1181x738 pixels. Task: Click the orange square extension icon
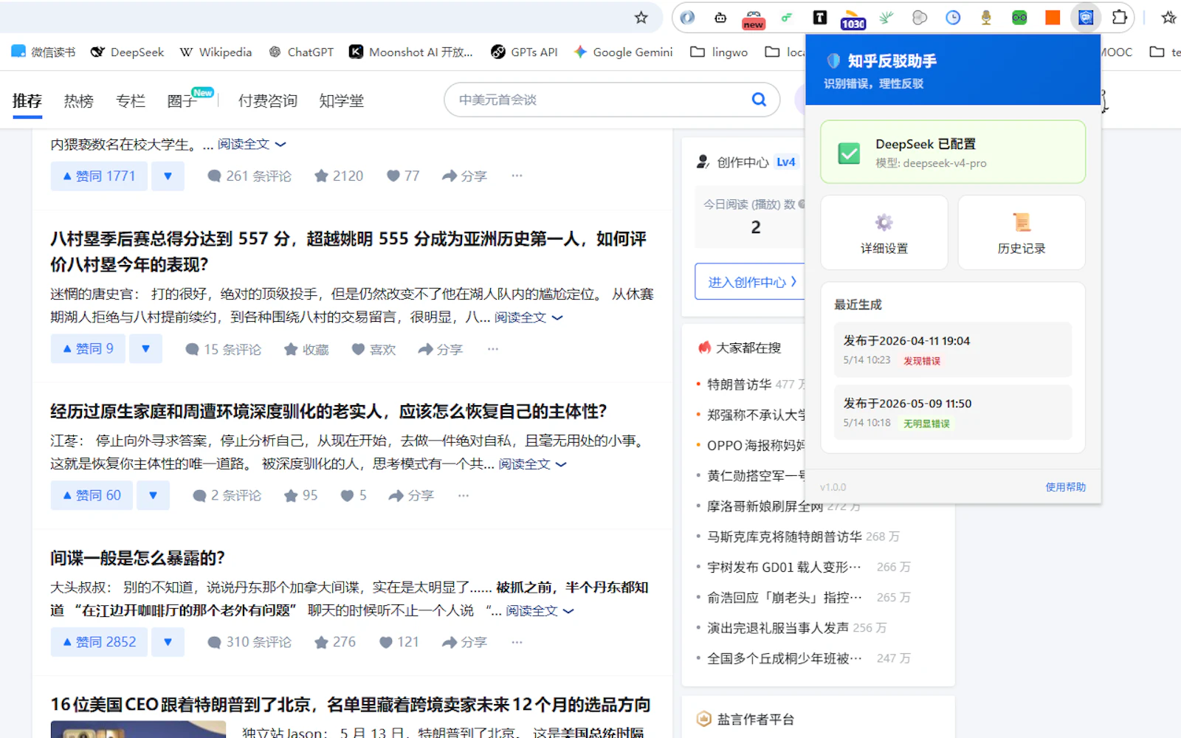[x=1053, y=18]
